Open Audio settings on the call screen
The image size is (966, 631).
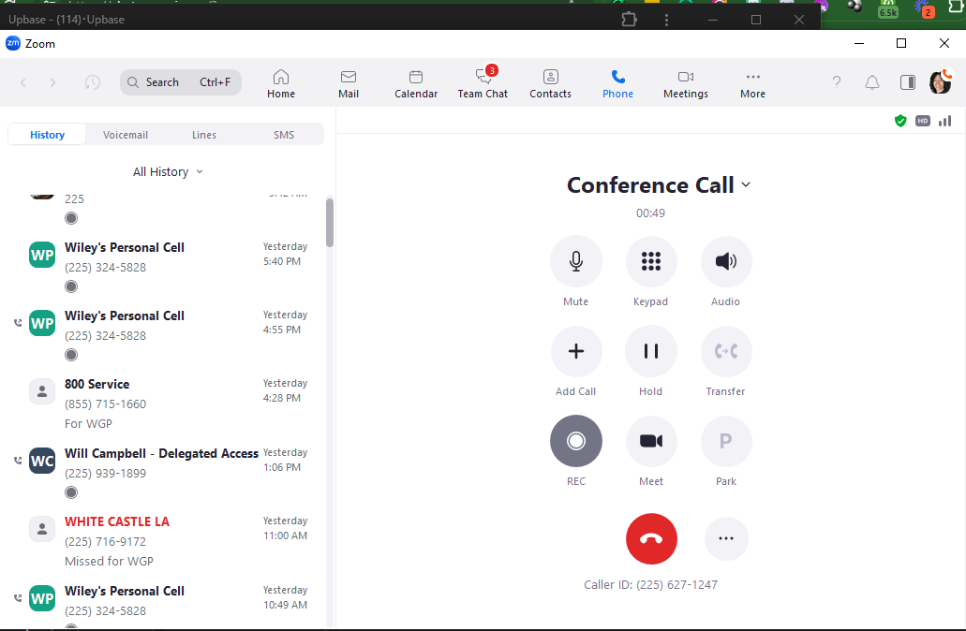725,261
